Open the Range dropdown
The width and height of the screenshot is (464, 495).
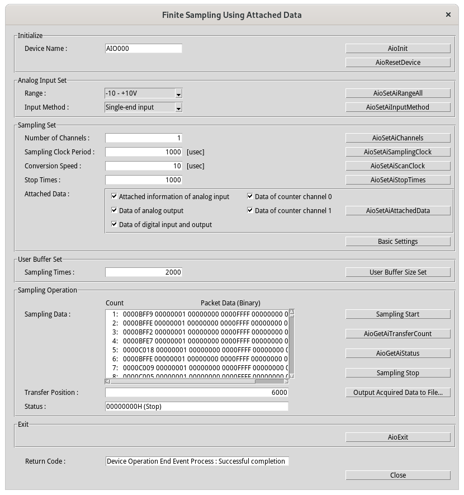(x=178, y=93)
